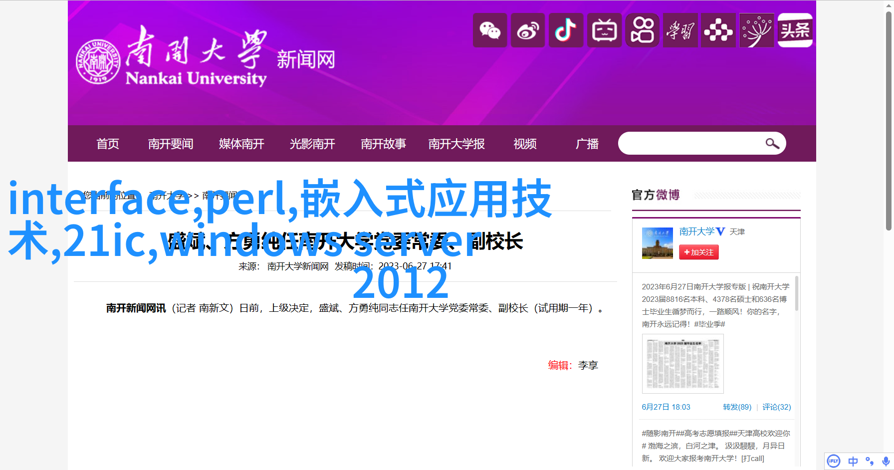Toggle the 中 Chinese input mode

tap(853, 462)
